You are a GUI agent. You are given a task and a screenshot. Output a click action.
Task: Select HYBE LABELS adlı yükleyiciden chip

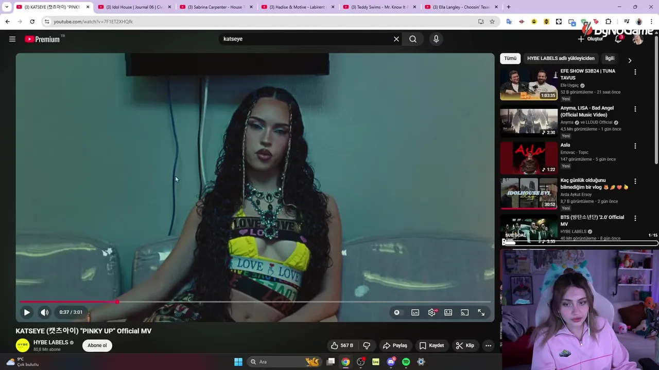[x=561, y=59]
